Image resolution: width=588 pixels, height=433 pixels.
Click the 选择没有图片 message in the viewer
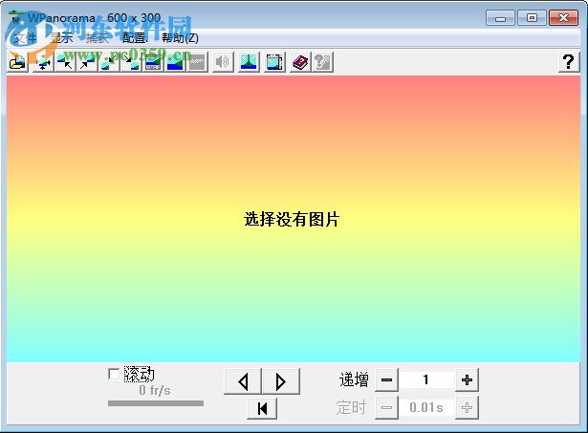coord(292,219)
